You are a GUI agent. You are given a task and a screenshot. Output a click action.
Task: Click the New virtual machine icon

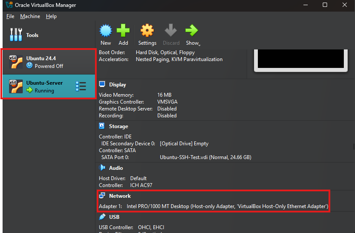pyautogui.click(x=106, y=31)
